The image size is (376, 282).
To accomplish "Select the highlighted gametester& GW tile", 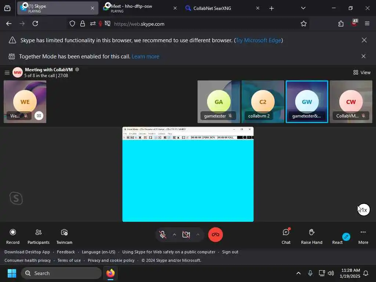I will pyautogui.click(x=307, y=102).
